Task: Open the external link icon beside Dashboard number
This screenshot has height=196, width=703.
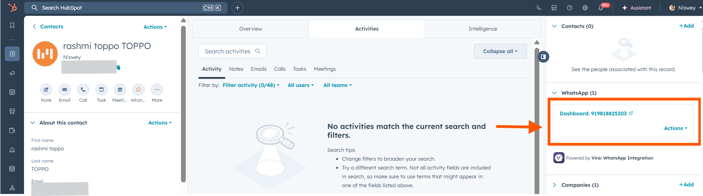Action: [631, 113]
